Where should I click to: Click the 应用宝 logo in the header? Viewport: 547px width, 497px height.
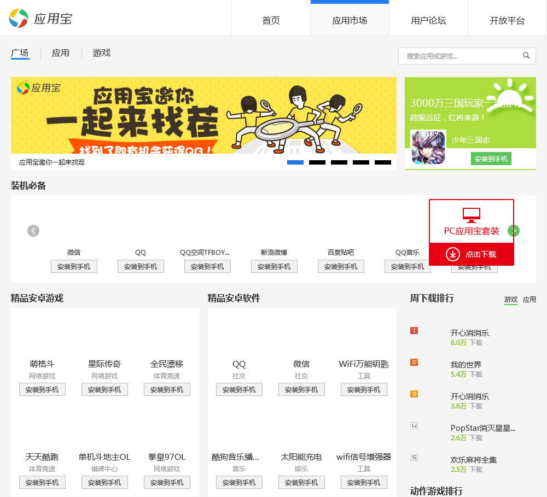[x=40, y=18]
